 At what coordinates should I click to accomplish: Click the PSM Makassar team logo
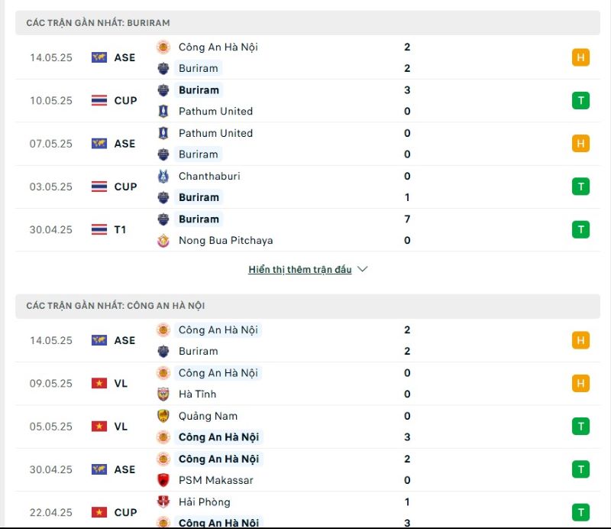point(163,480)
